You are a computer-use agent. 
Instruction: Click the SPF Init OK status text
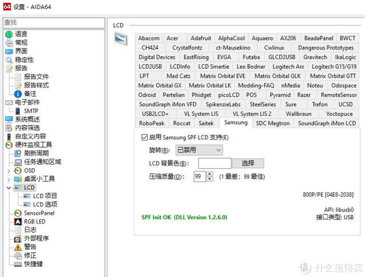pyautogui.click(x=184, y=217)
